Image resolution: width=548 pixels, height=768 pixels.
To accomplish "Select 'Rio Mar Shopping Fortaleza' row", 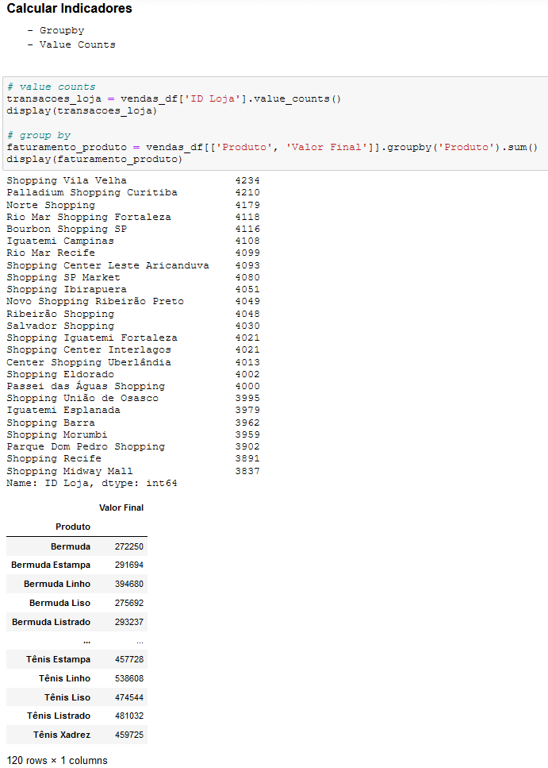I will point(133,217).
